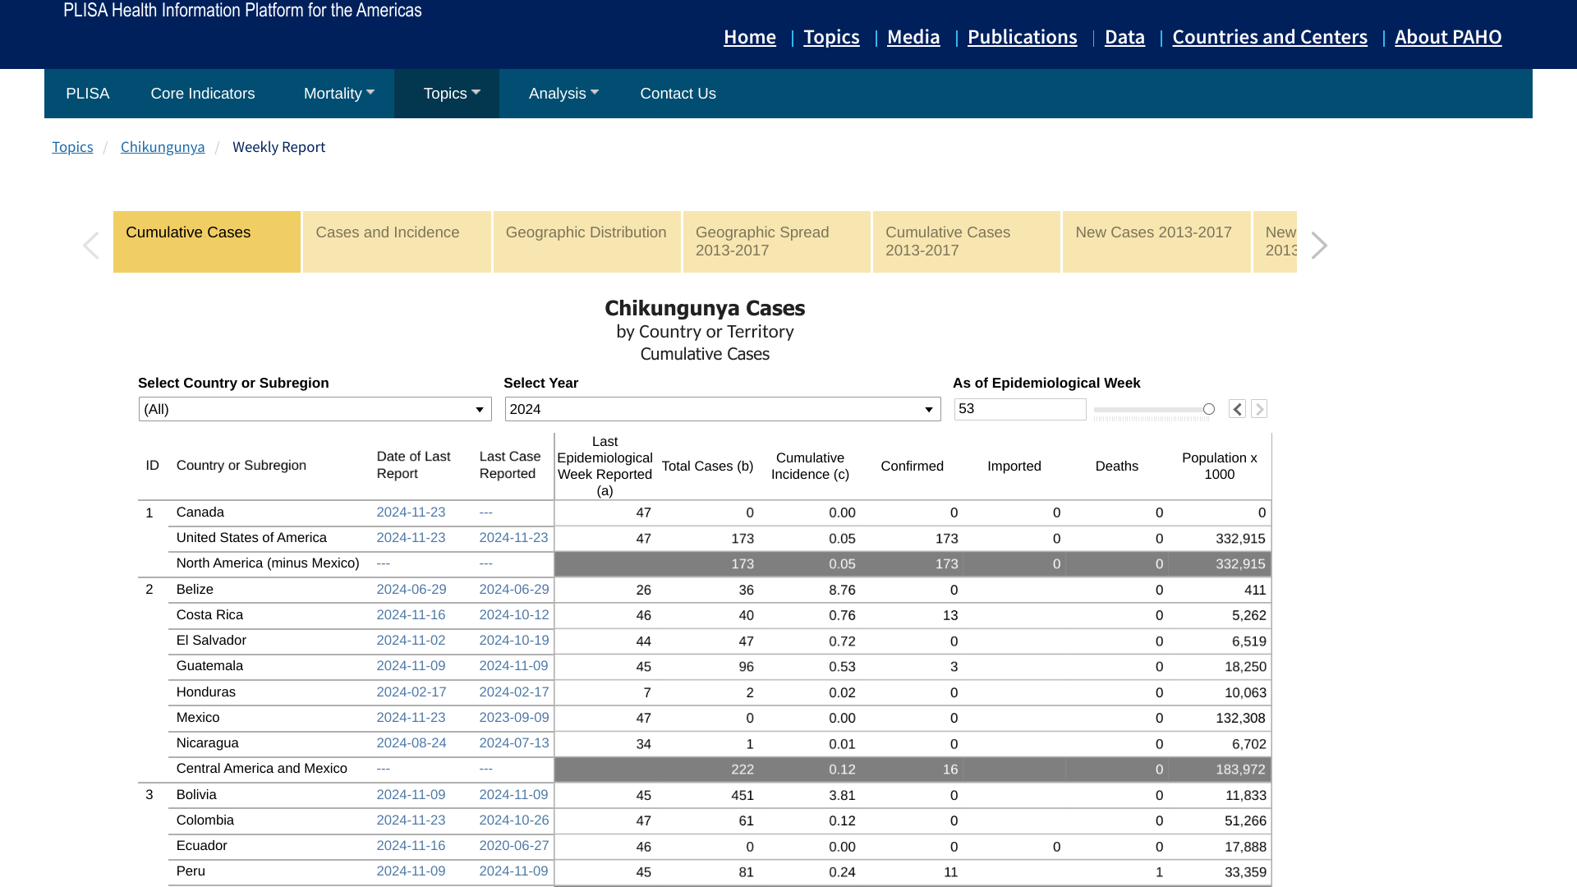Click the Core Indicators menu item
The width and height of the screenshot is (1577, 887).
tap(203, 94)
